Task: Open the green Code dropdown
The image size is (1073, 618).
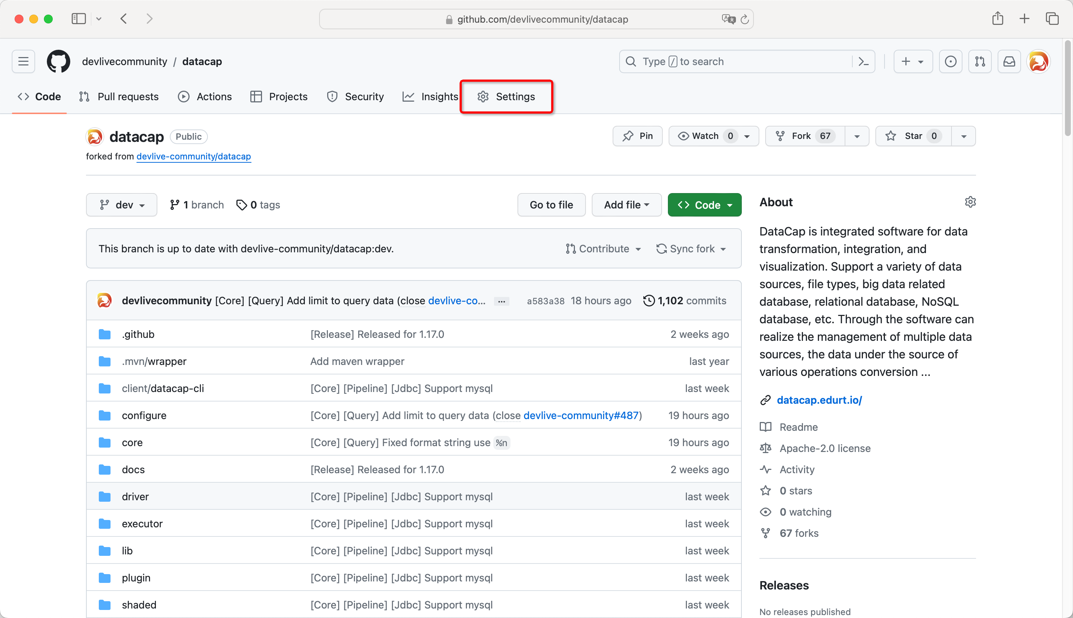Action: click(x=704, y=205)
